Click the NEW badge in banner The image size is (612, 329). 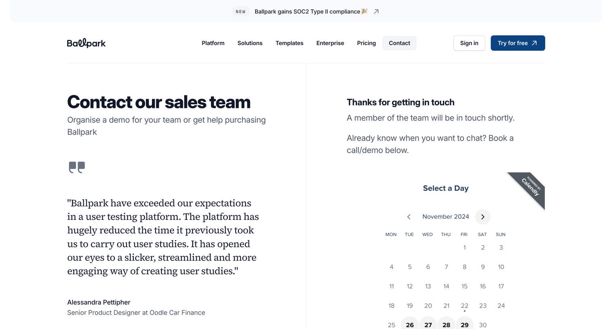(x=240, y=12)
